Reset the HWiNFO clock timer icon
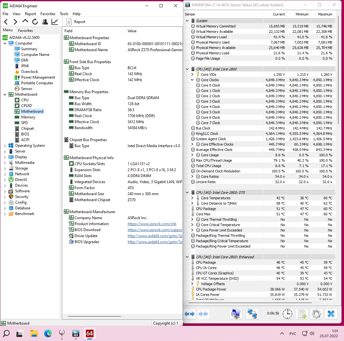 coord(287,314)
